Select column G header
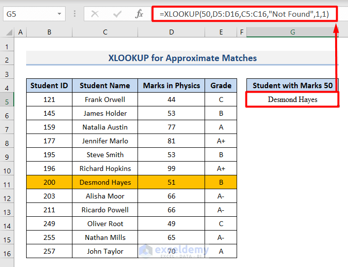The image size is (348, 267). (x=292, y=33)
